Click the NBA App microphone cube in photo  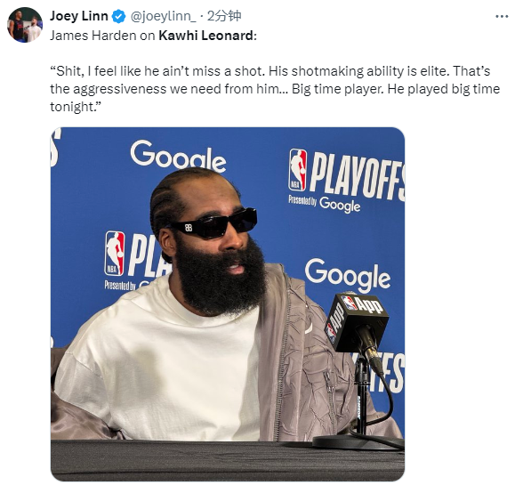(357, 320)
